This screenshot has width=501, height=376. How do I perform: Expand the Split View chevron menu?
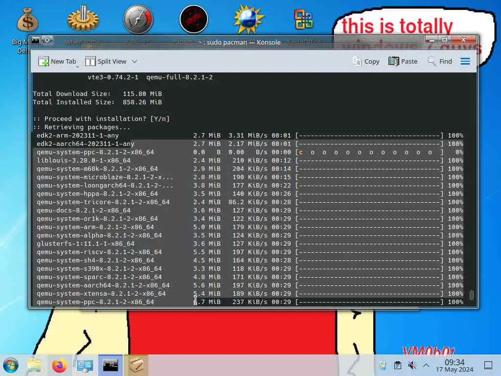point(135,61)
